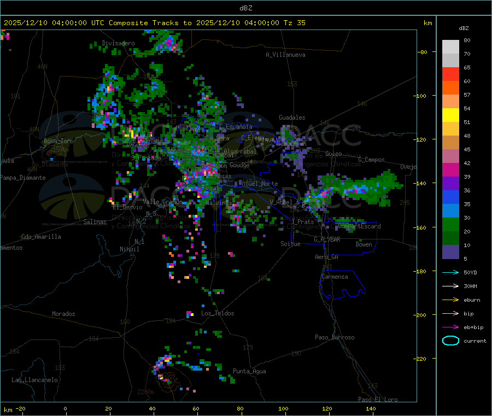492x416 pixels.
Task: Select the blue 35-36 dBZ color swatch
Action: click(450, 197)
